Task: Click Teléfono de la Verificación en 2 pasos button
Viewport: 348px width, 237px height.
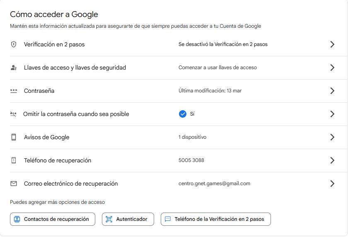Action: click(x=215, y=219)
